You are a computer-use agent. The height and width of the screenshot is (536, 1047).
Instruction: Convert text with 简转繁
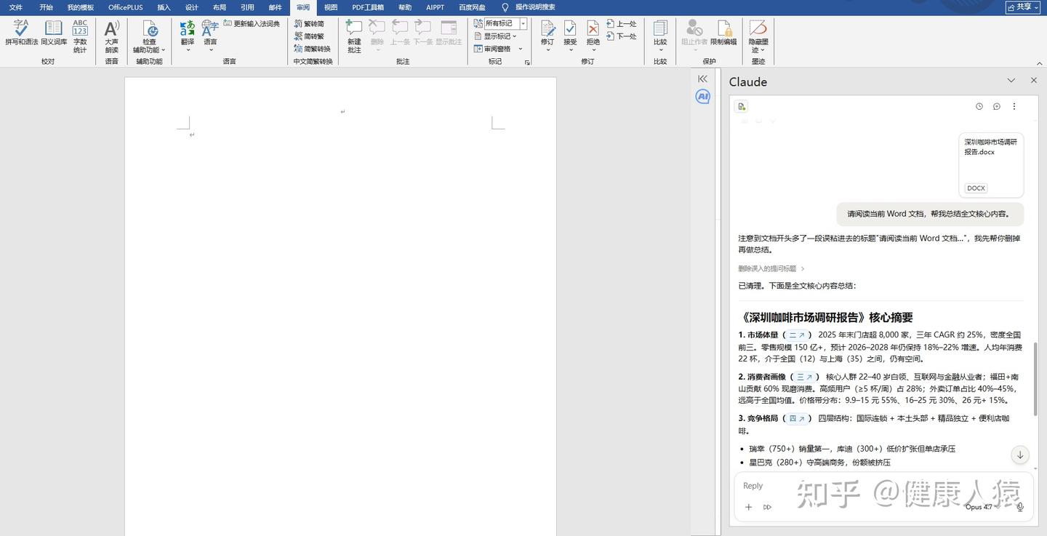pos(310,36)
